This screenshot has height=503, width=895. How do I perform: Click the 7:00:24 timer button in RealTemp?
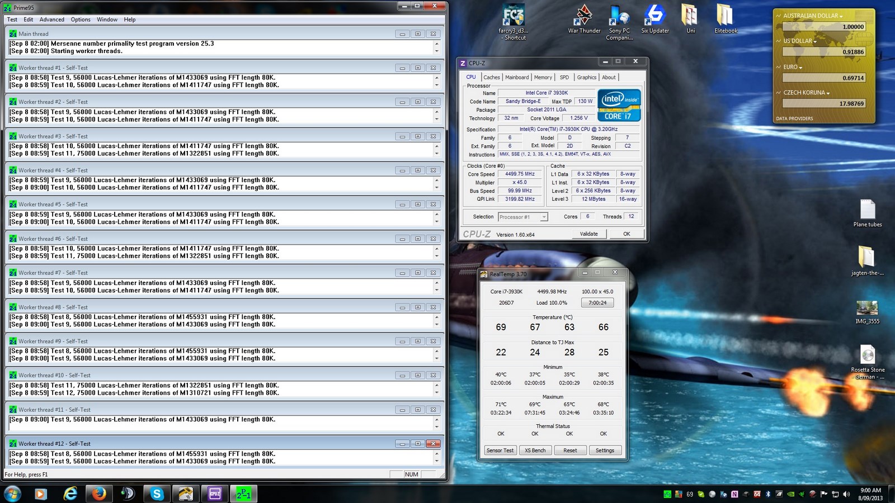(597, 302)
